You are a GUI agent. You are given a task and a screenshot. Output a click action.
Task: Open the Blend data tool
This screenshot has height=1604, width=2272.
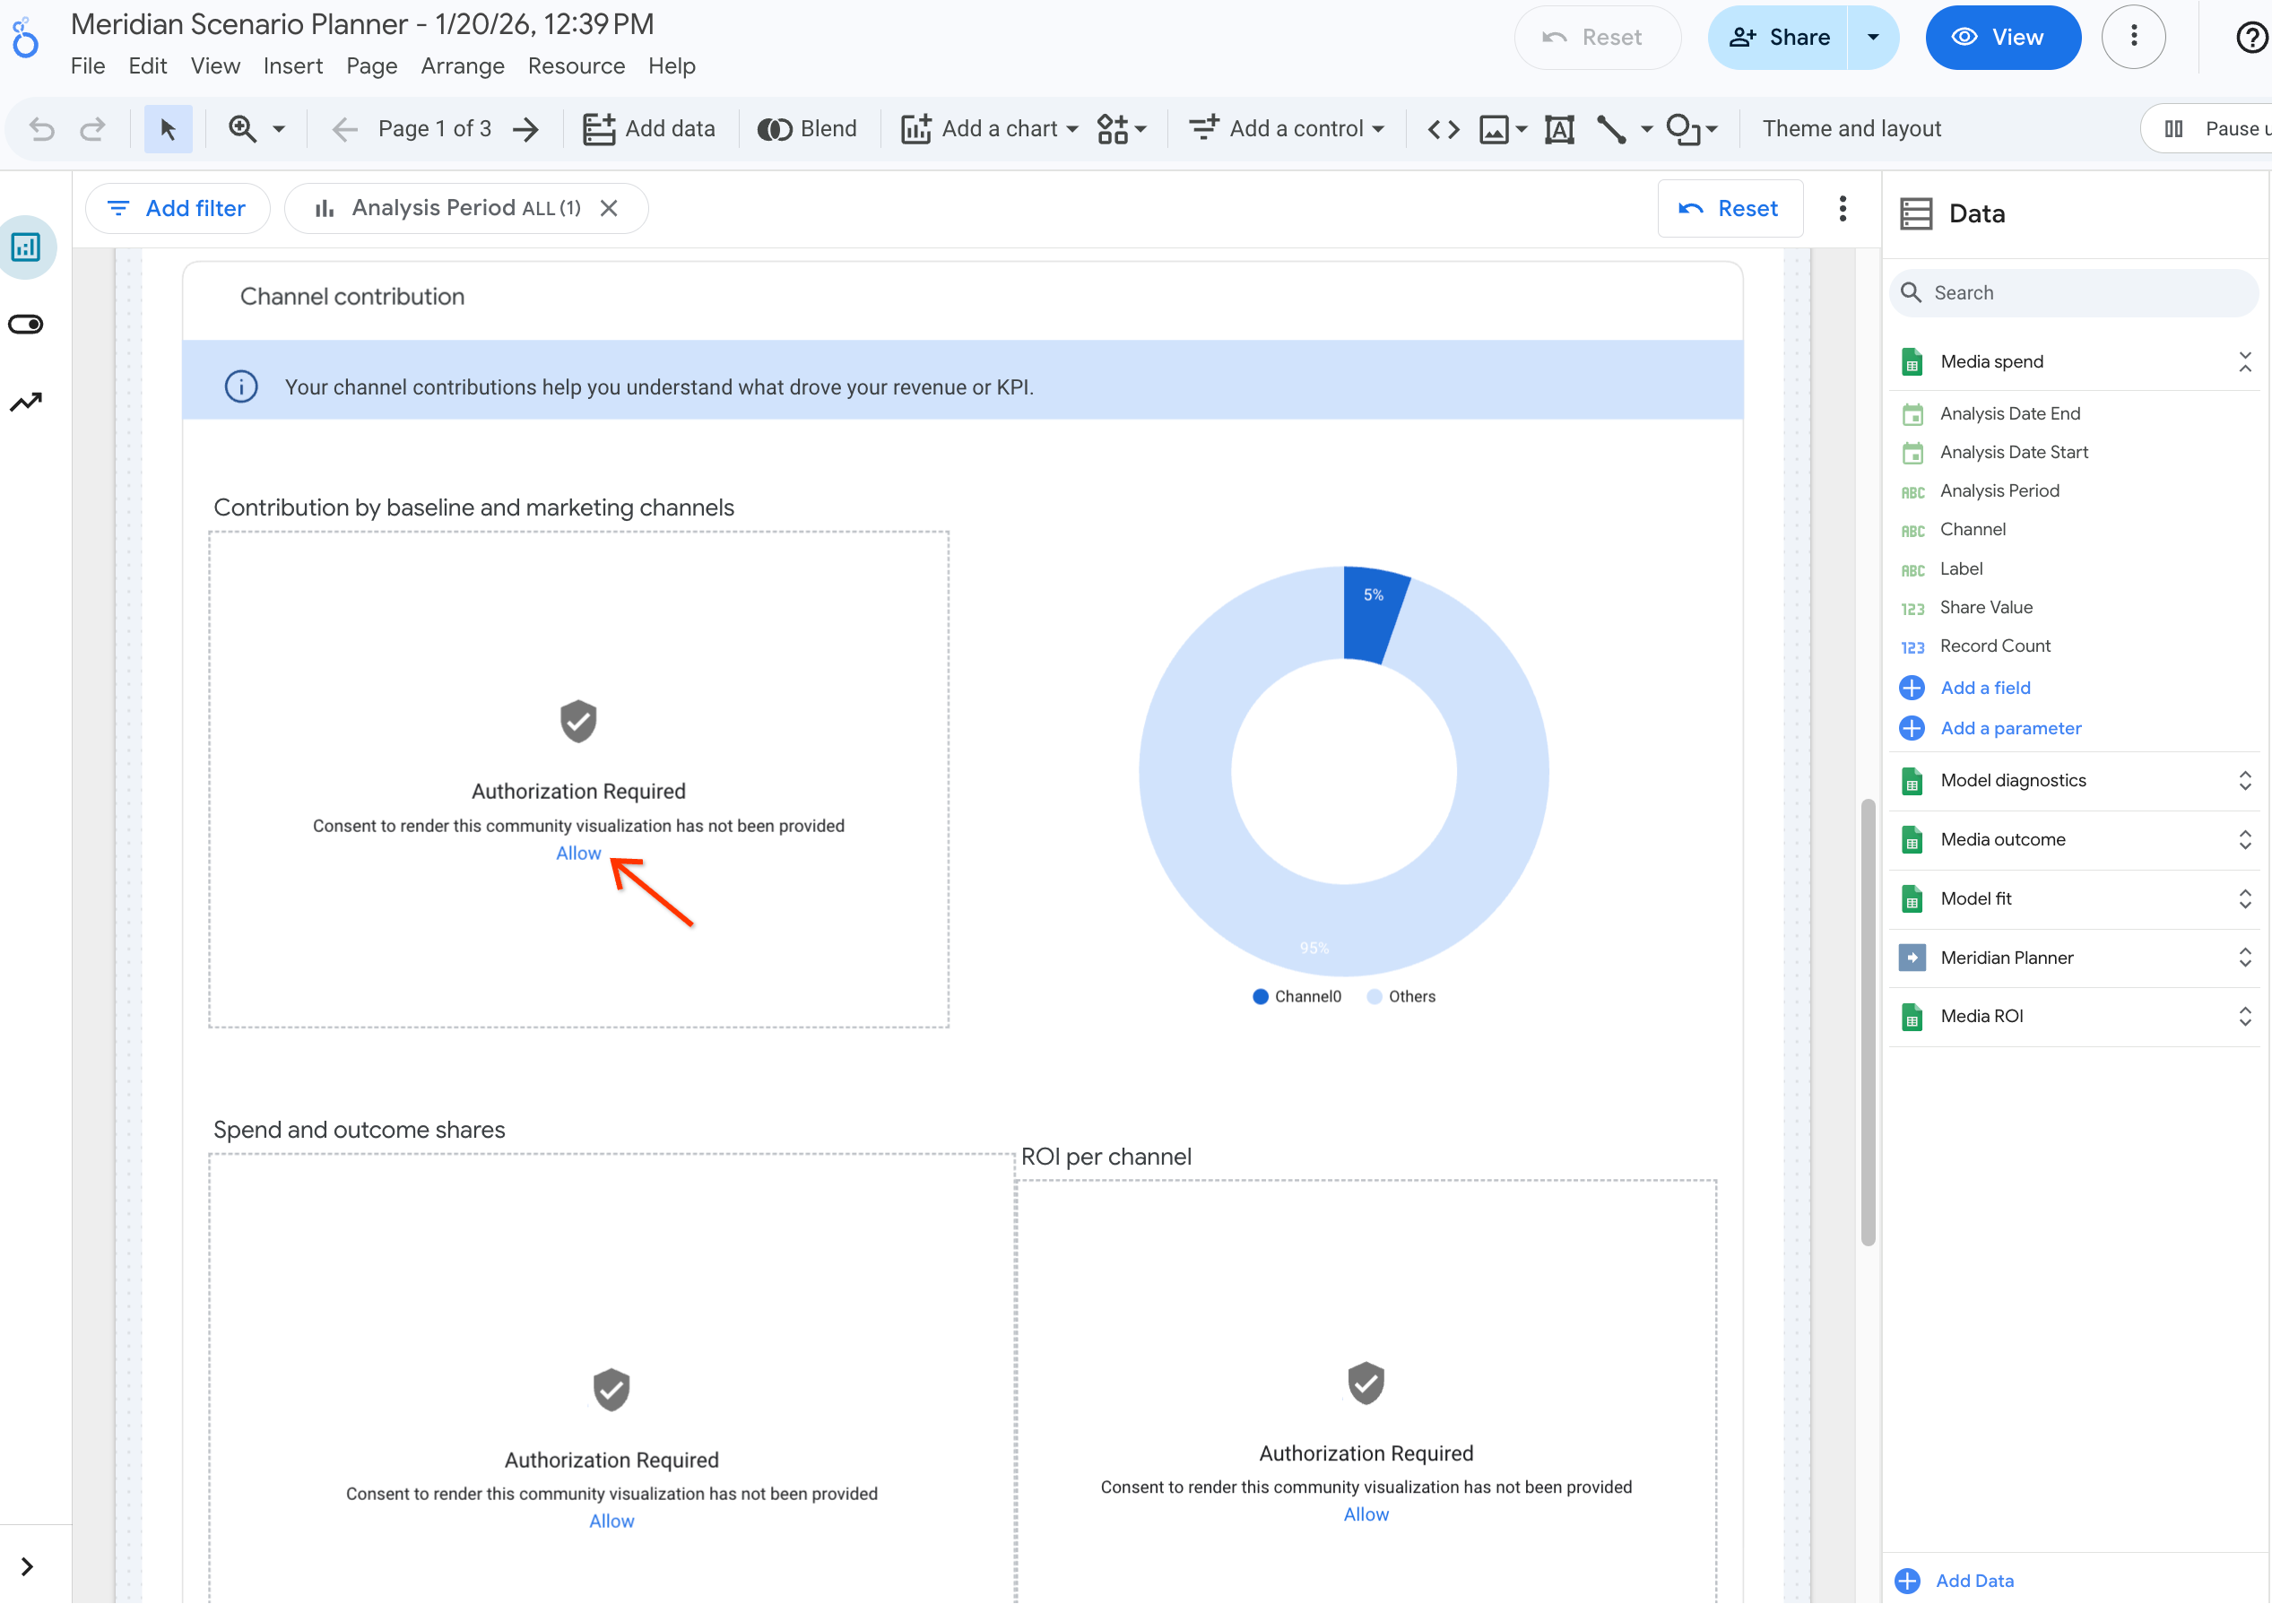[x=776, y=127]
